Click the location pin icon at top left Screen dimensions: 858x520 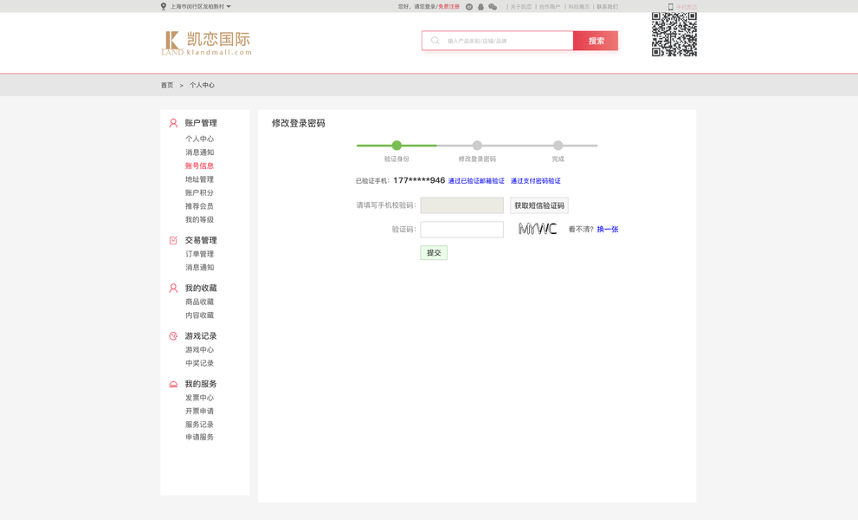pyautogui.click(x=163, y=6)
